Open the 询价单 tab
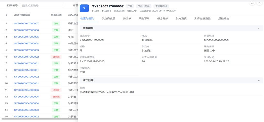Image resolution: width=264 pixels, height=122 pixels. (x=127, y=18)
